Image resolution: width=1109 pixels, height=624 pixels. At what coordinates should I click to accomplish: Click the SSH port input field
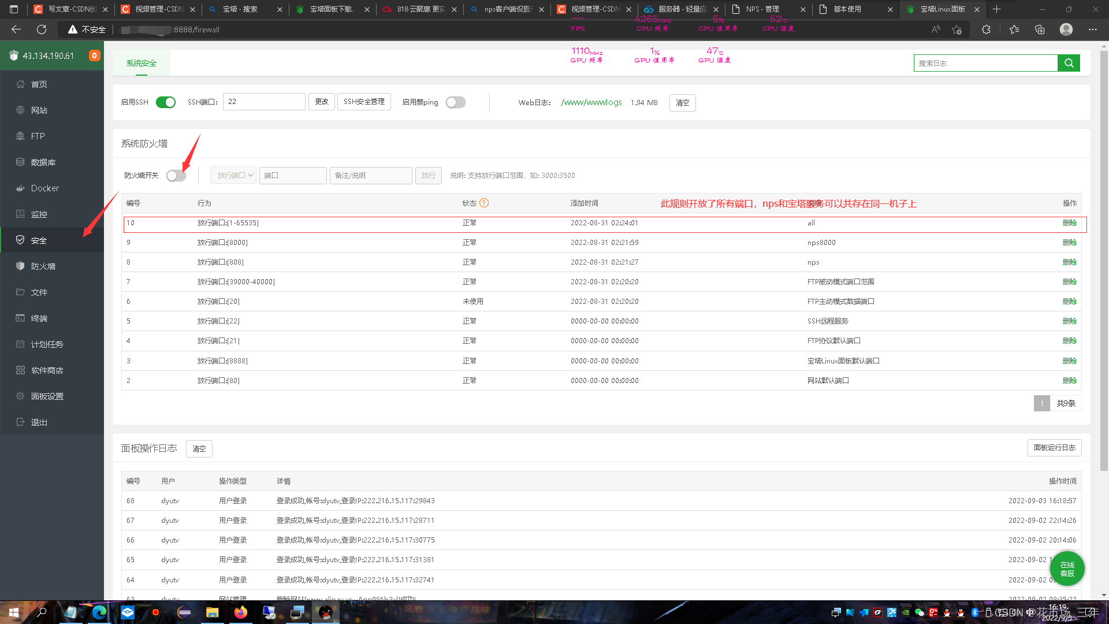(264, 102)
